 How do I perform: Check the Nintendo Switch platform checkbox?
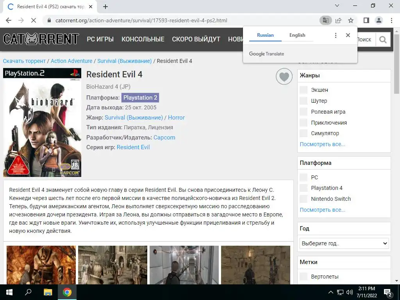(x=303, y=199)
